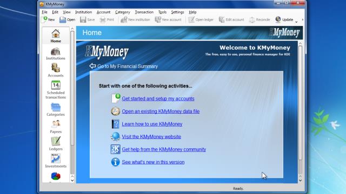The width and height of the screenshot is (346, 194).
Task: Open the Payees sidebar view
Action: point(56,127)
